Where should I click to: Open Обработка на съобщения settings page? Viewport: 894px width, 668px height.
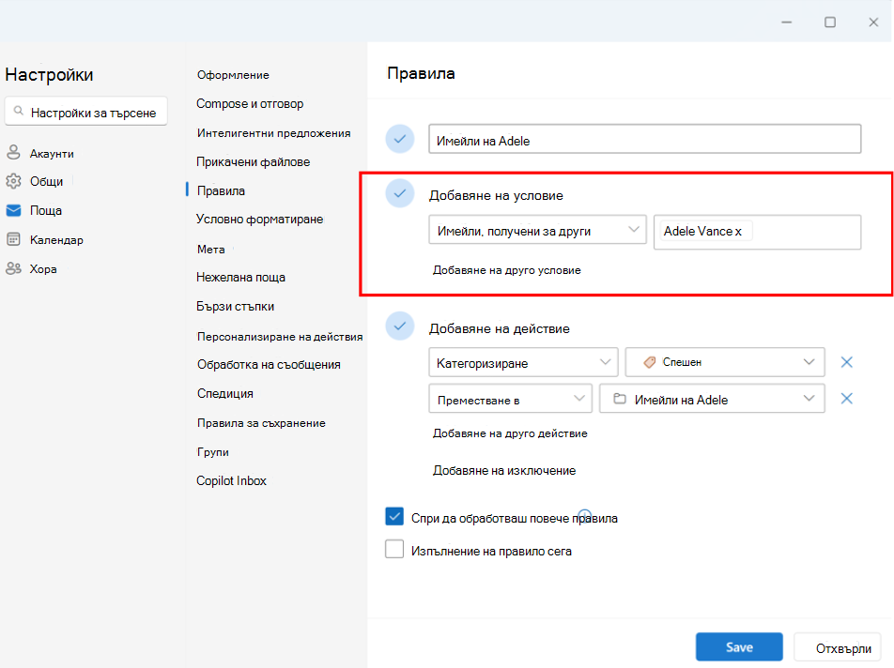pyautogui.click(x=269, y=364)
